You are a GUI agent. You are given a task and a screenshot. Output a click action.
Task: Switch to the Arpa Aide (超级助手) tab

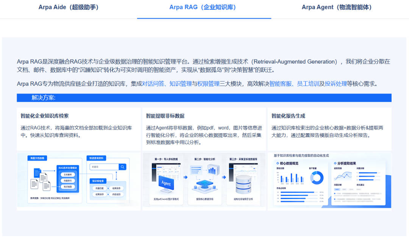(x=70, y=7)
